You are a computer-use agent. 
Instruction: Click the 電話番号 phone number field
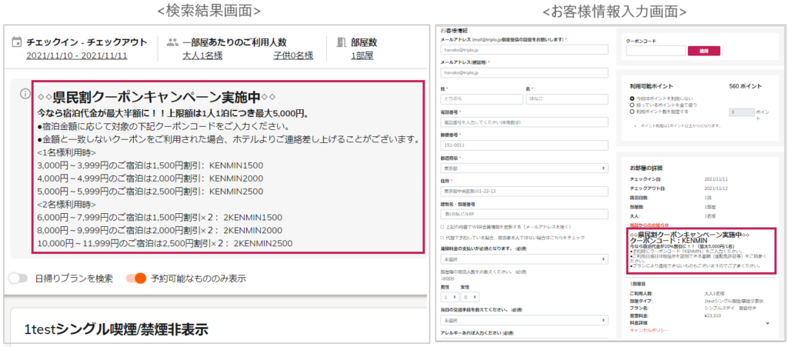[524, 122]
